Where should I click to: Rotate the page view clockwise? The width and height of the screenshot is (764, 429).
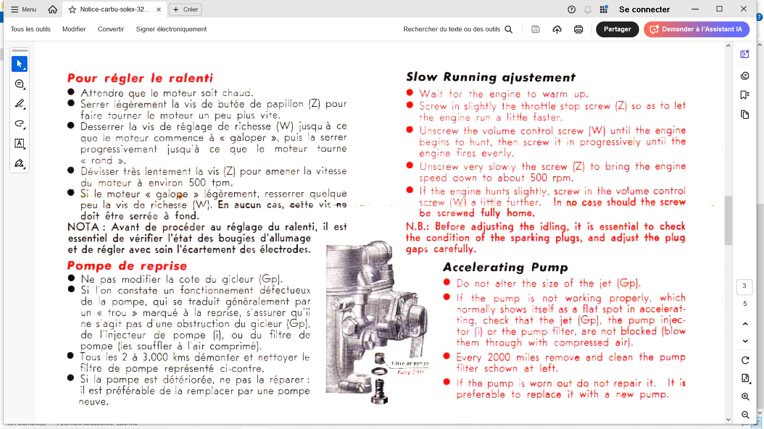coord(745,360)
